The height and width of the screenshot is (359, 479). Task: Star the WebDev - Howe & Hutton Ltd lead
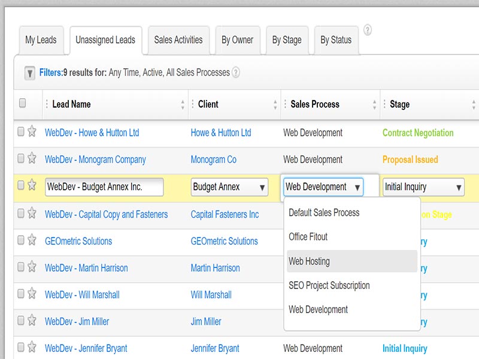(32, 132)
